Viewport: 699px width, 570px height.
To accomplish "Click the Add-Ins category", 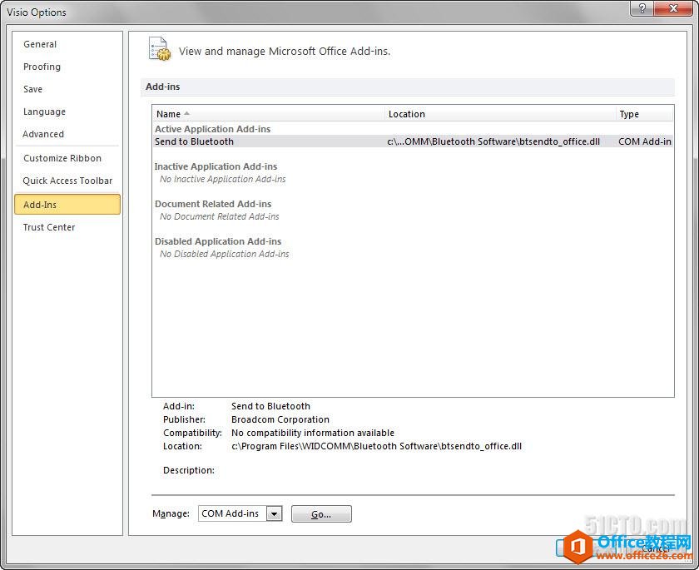I will [67, 204].
